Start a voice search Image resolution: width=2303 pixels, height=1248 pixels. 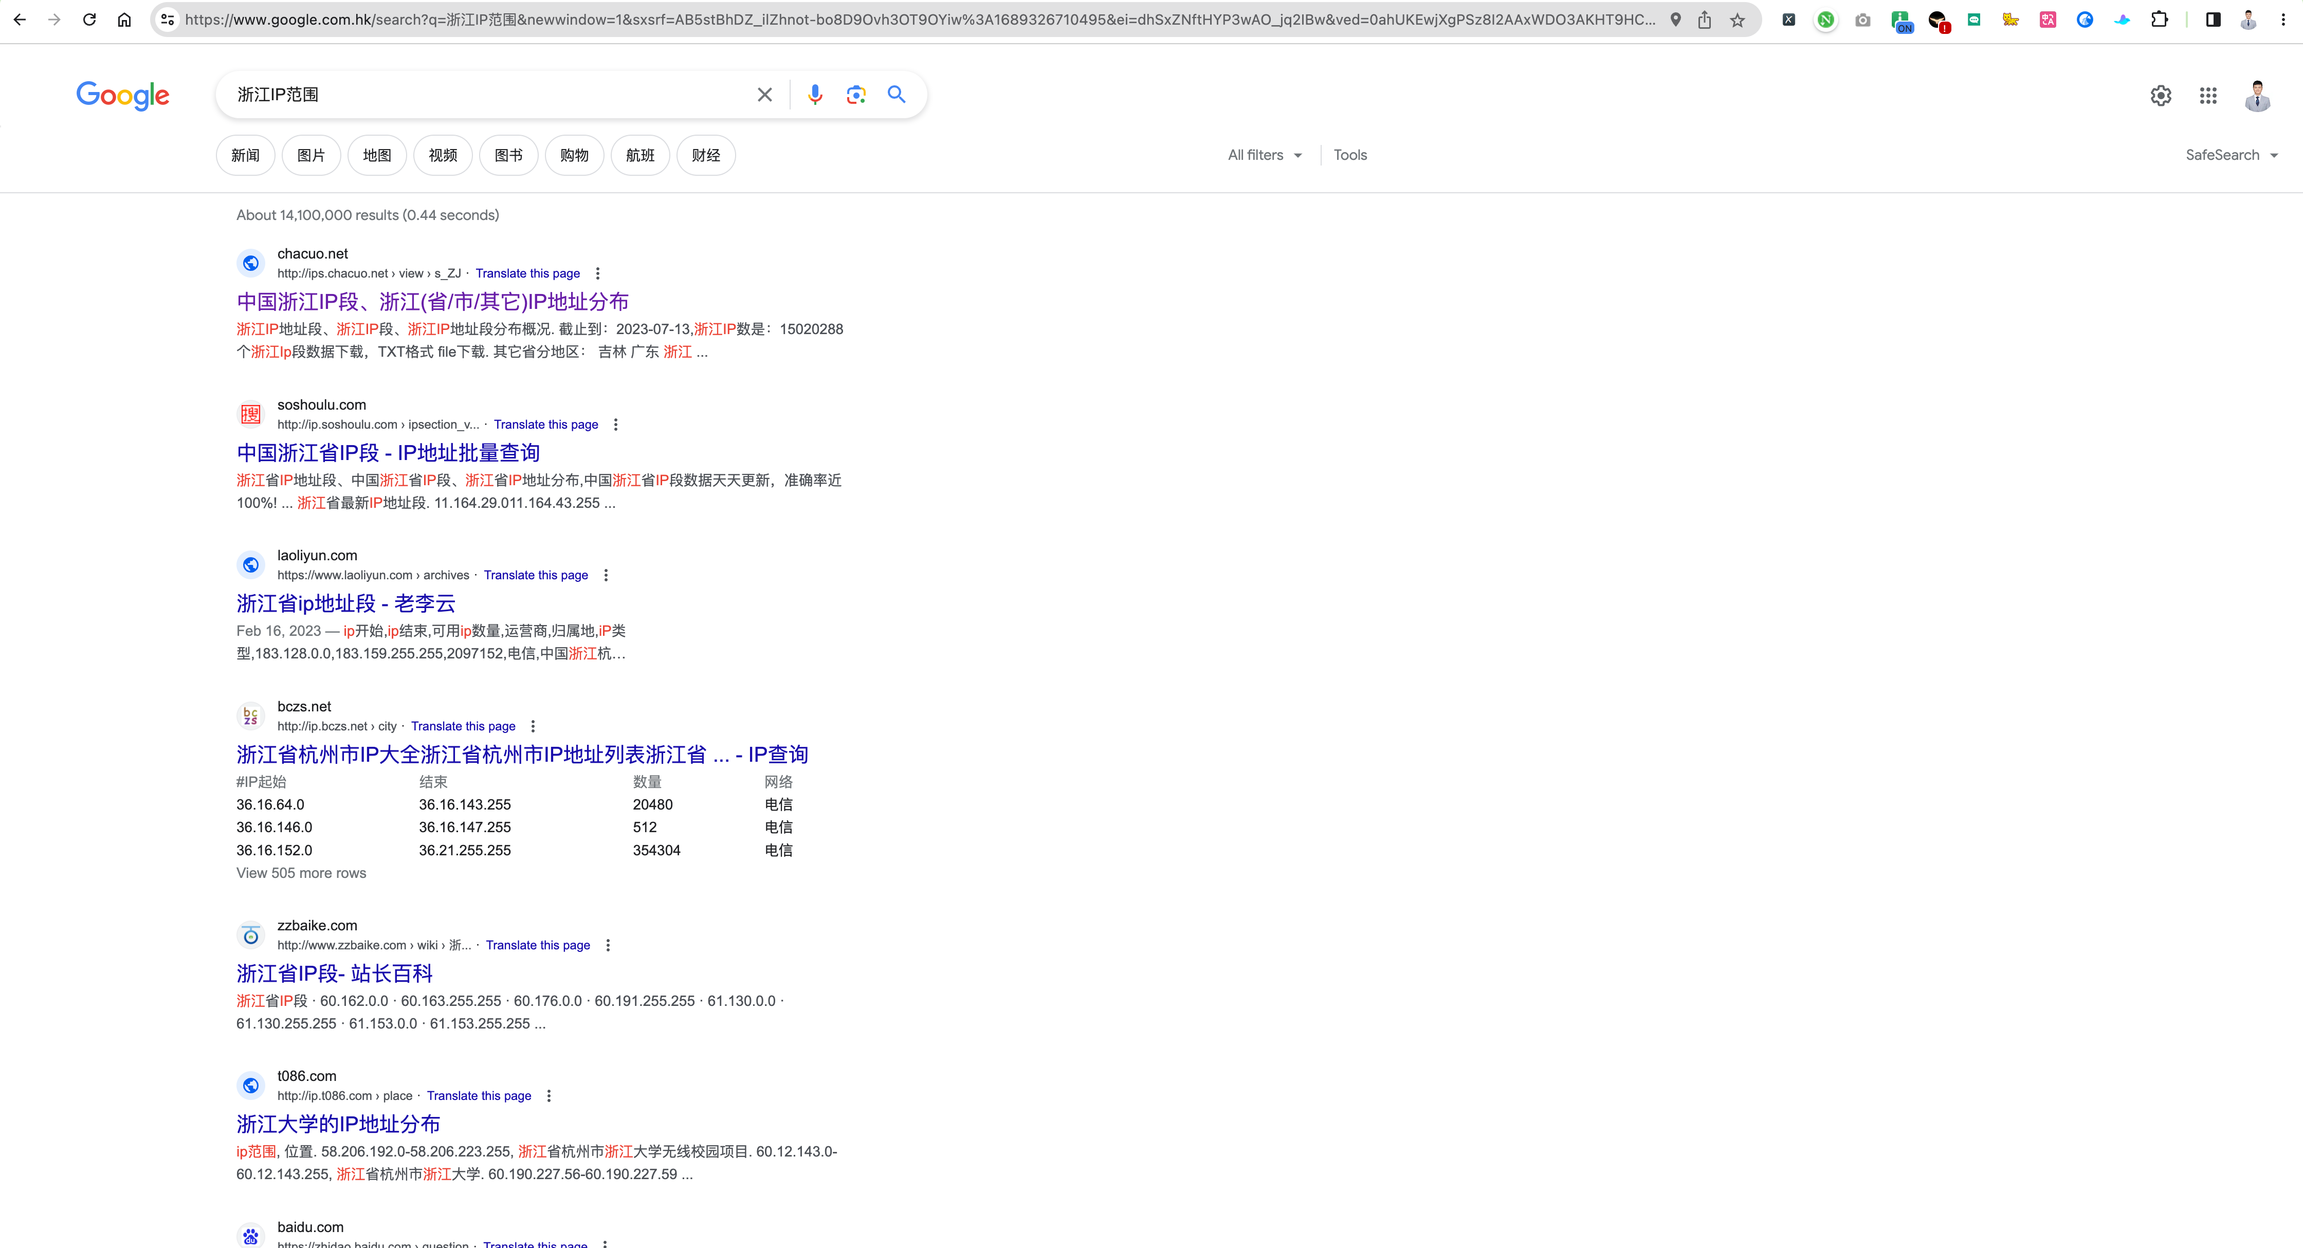(x=814, y=95)
